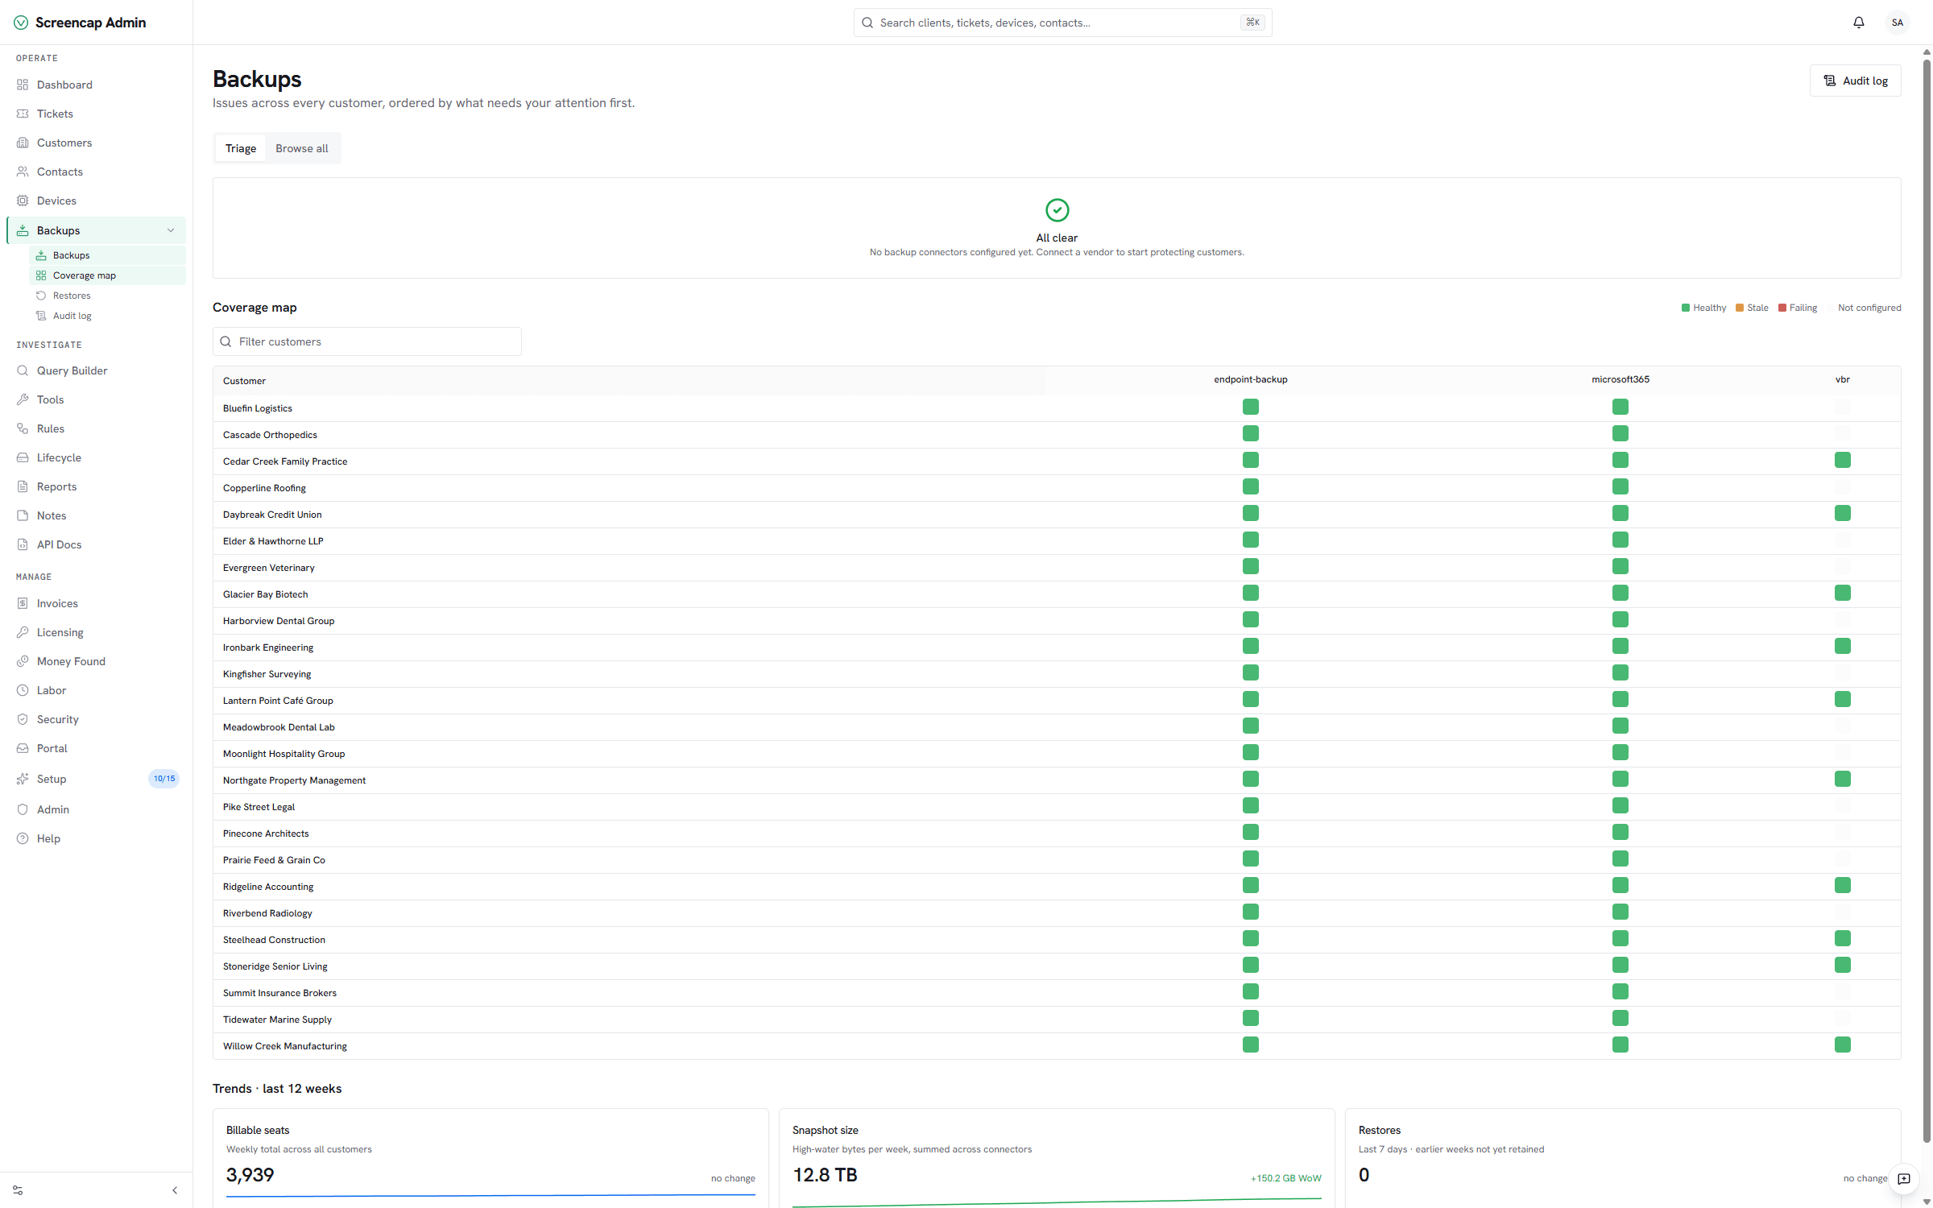Viewport: 1933px width, 1208px height.
Task: Click the Not configured legend label
Action: (1869, 308)
